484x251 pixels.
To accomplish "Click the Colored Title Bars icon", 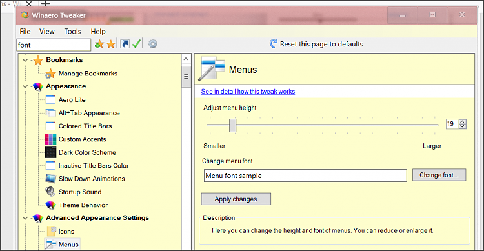I will 50,126.
